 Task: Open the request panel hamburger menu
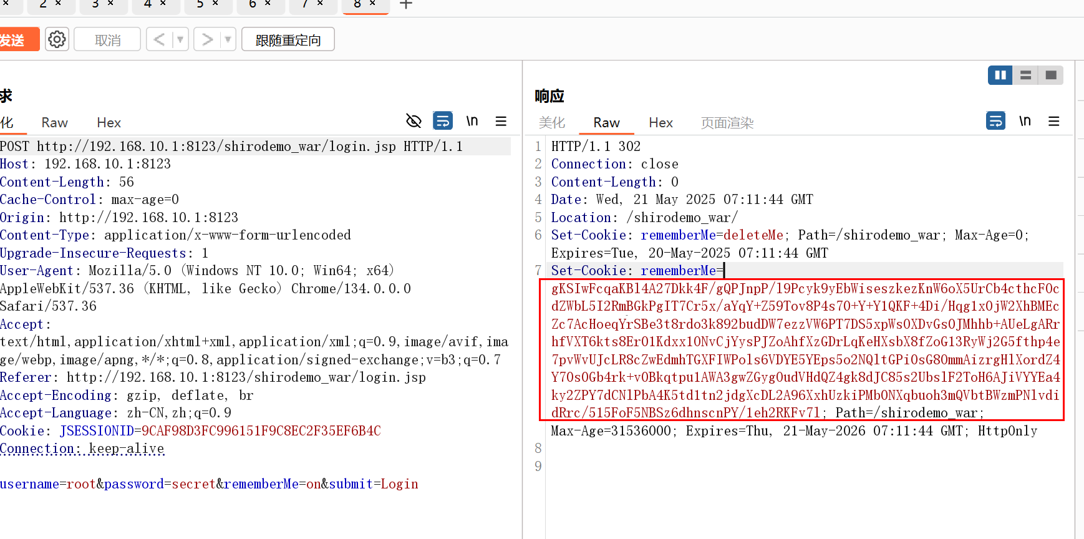(x=501, y=121)
